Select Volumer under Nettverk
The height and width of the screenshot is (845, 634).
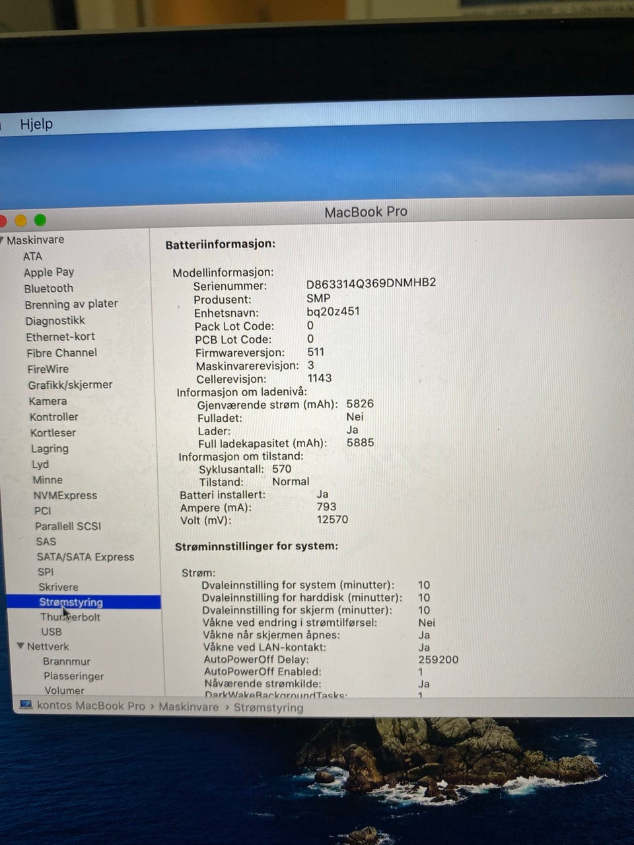tap(64, 691)
